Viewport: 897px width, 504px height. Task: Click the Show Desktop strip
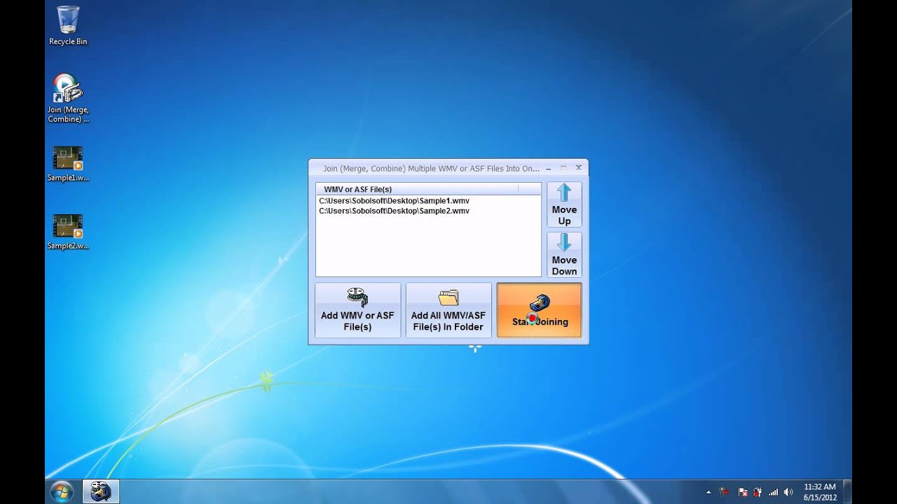click(847, 492)
